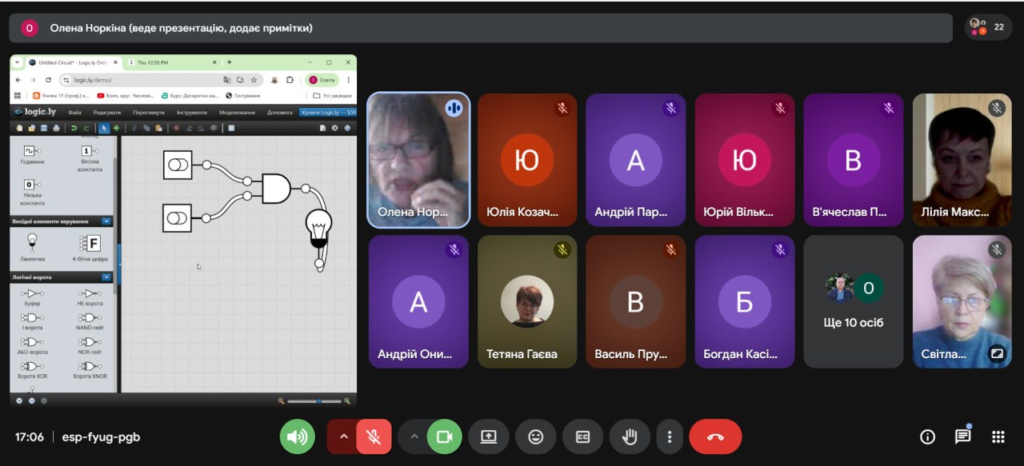Open meeting details info icon
The width and height of the screenshot is (1024, 466).
tap(927, 436)
